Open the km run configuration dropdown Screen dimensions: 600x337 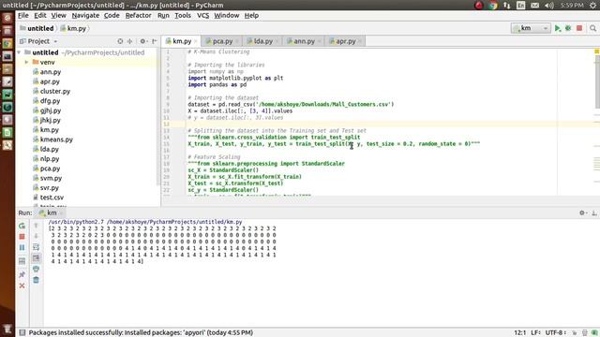coord(531,28)
